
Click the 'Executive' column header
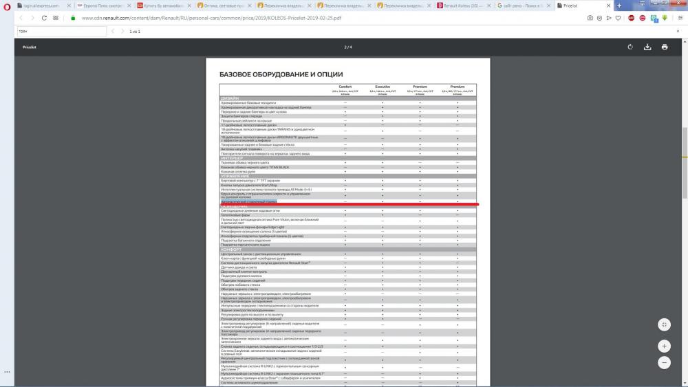tap(383, 87)
